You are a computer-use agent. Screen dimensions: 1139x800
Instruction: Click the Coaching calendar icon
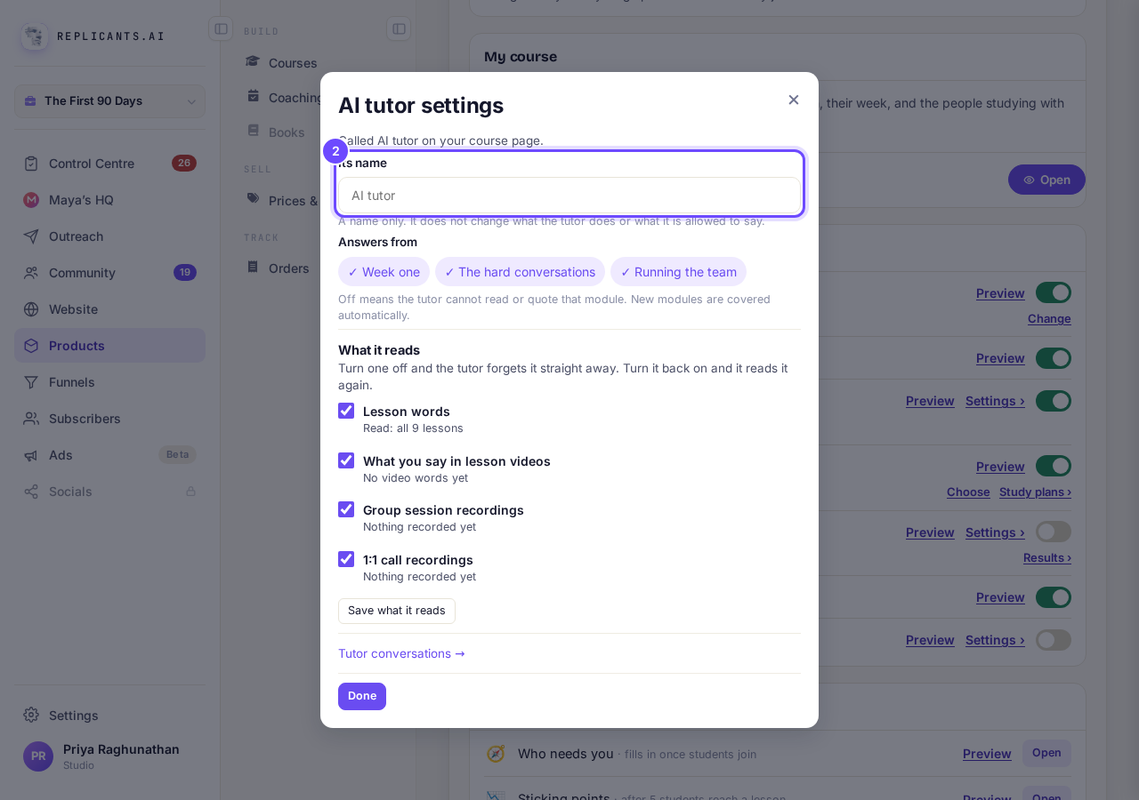click(253, 96)
